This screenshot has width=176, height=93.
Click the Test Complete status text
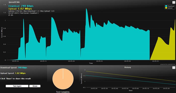coord(63,92)
